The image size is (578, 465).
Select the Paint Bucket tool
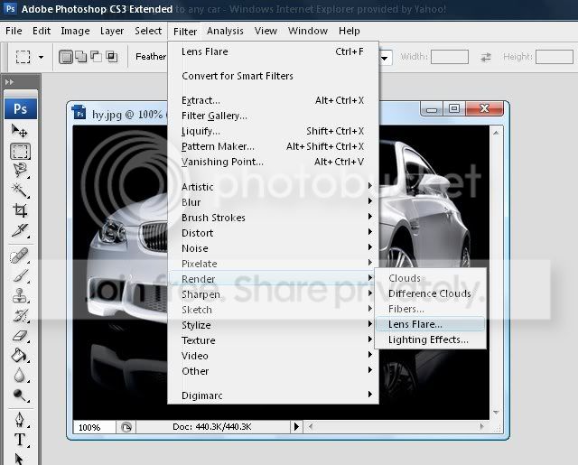(x=20, y=356)
